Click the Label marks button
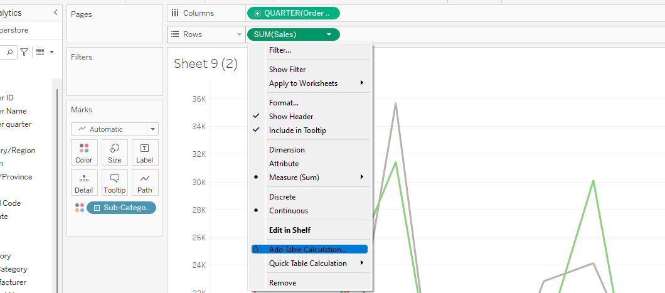This screenshot has height=293, width=665. coord(145,152)
